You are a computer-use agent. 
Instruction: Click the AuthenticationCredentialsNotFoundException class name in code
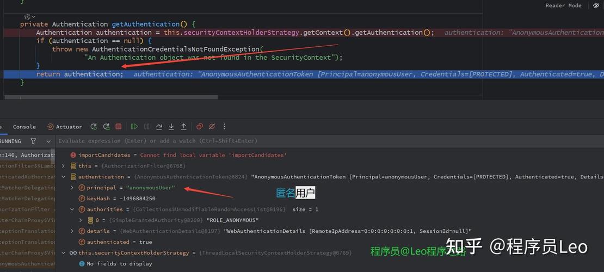[x=176, y=49]
